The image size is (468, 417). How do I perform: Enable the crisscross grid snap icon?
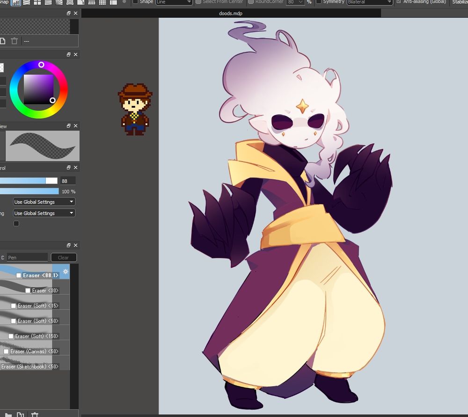coord(37,2)
